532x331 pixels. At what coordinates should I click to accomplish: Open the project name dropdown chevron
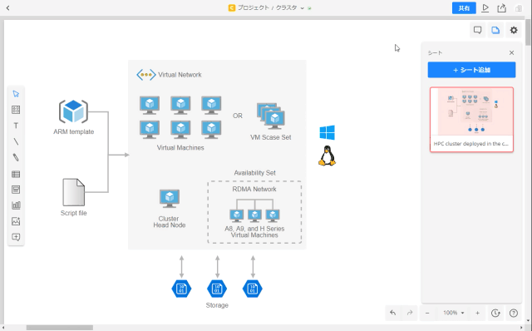pos(302,8)
